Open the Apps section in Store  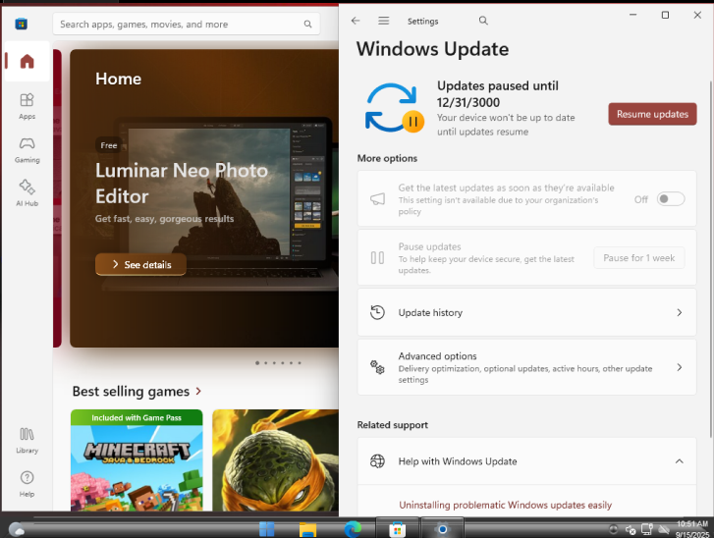point(27,106)
